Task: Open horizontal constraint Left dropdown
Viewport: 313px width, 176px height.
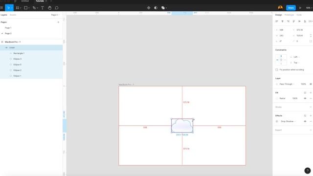Action: point(296,57)
